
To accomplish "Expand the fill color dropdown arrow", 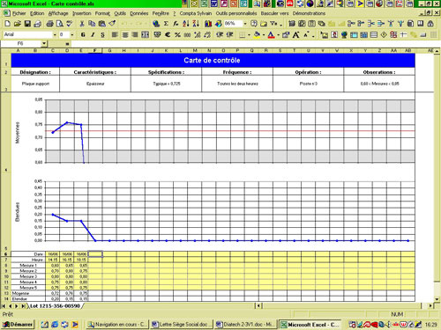I will click(x=264, y=35).
